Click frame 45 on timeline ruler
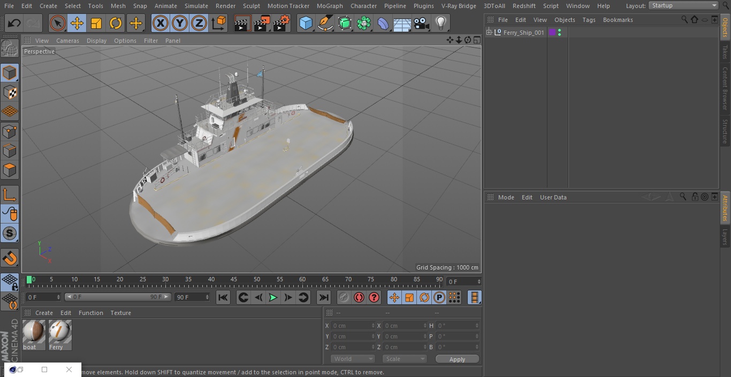Image resolution: width=731 pixels, height=377 pixels. [234, 279]
